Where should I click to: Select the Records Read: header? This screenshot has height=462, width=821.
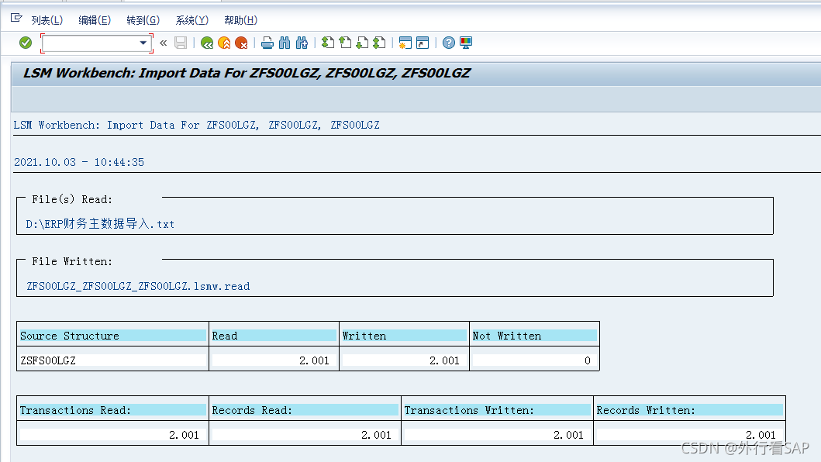coord(305,410)
